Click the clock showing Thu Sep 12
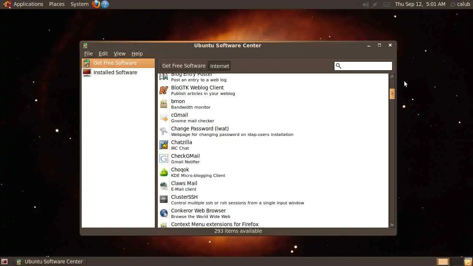This screenshot has height=266, width=473. tap(420, 4)
